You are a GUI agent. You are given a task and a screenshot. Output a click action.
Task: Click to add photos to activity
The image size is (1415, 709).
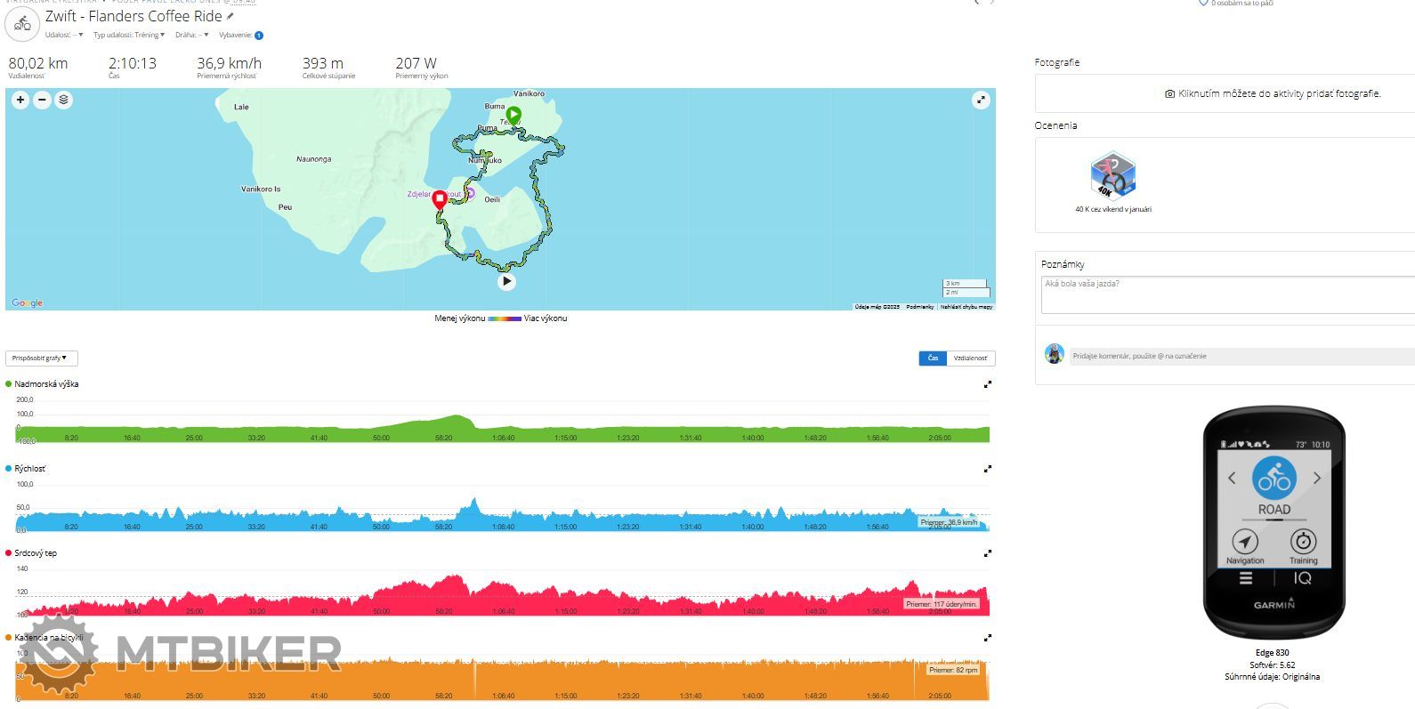click(1273, 93)
